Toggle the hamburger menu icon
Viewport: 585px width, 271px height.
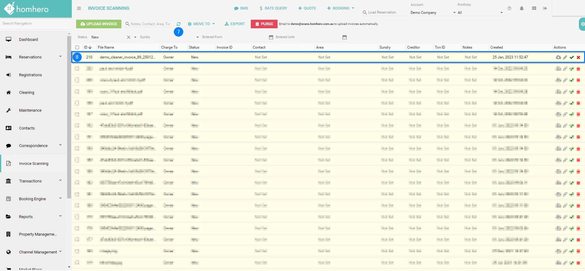[x=79, y=8]
